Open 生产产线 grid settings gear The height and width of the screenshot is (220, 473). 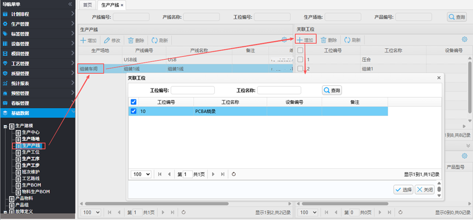[284, 39]
